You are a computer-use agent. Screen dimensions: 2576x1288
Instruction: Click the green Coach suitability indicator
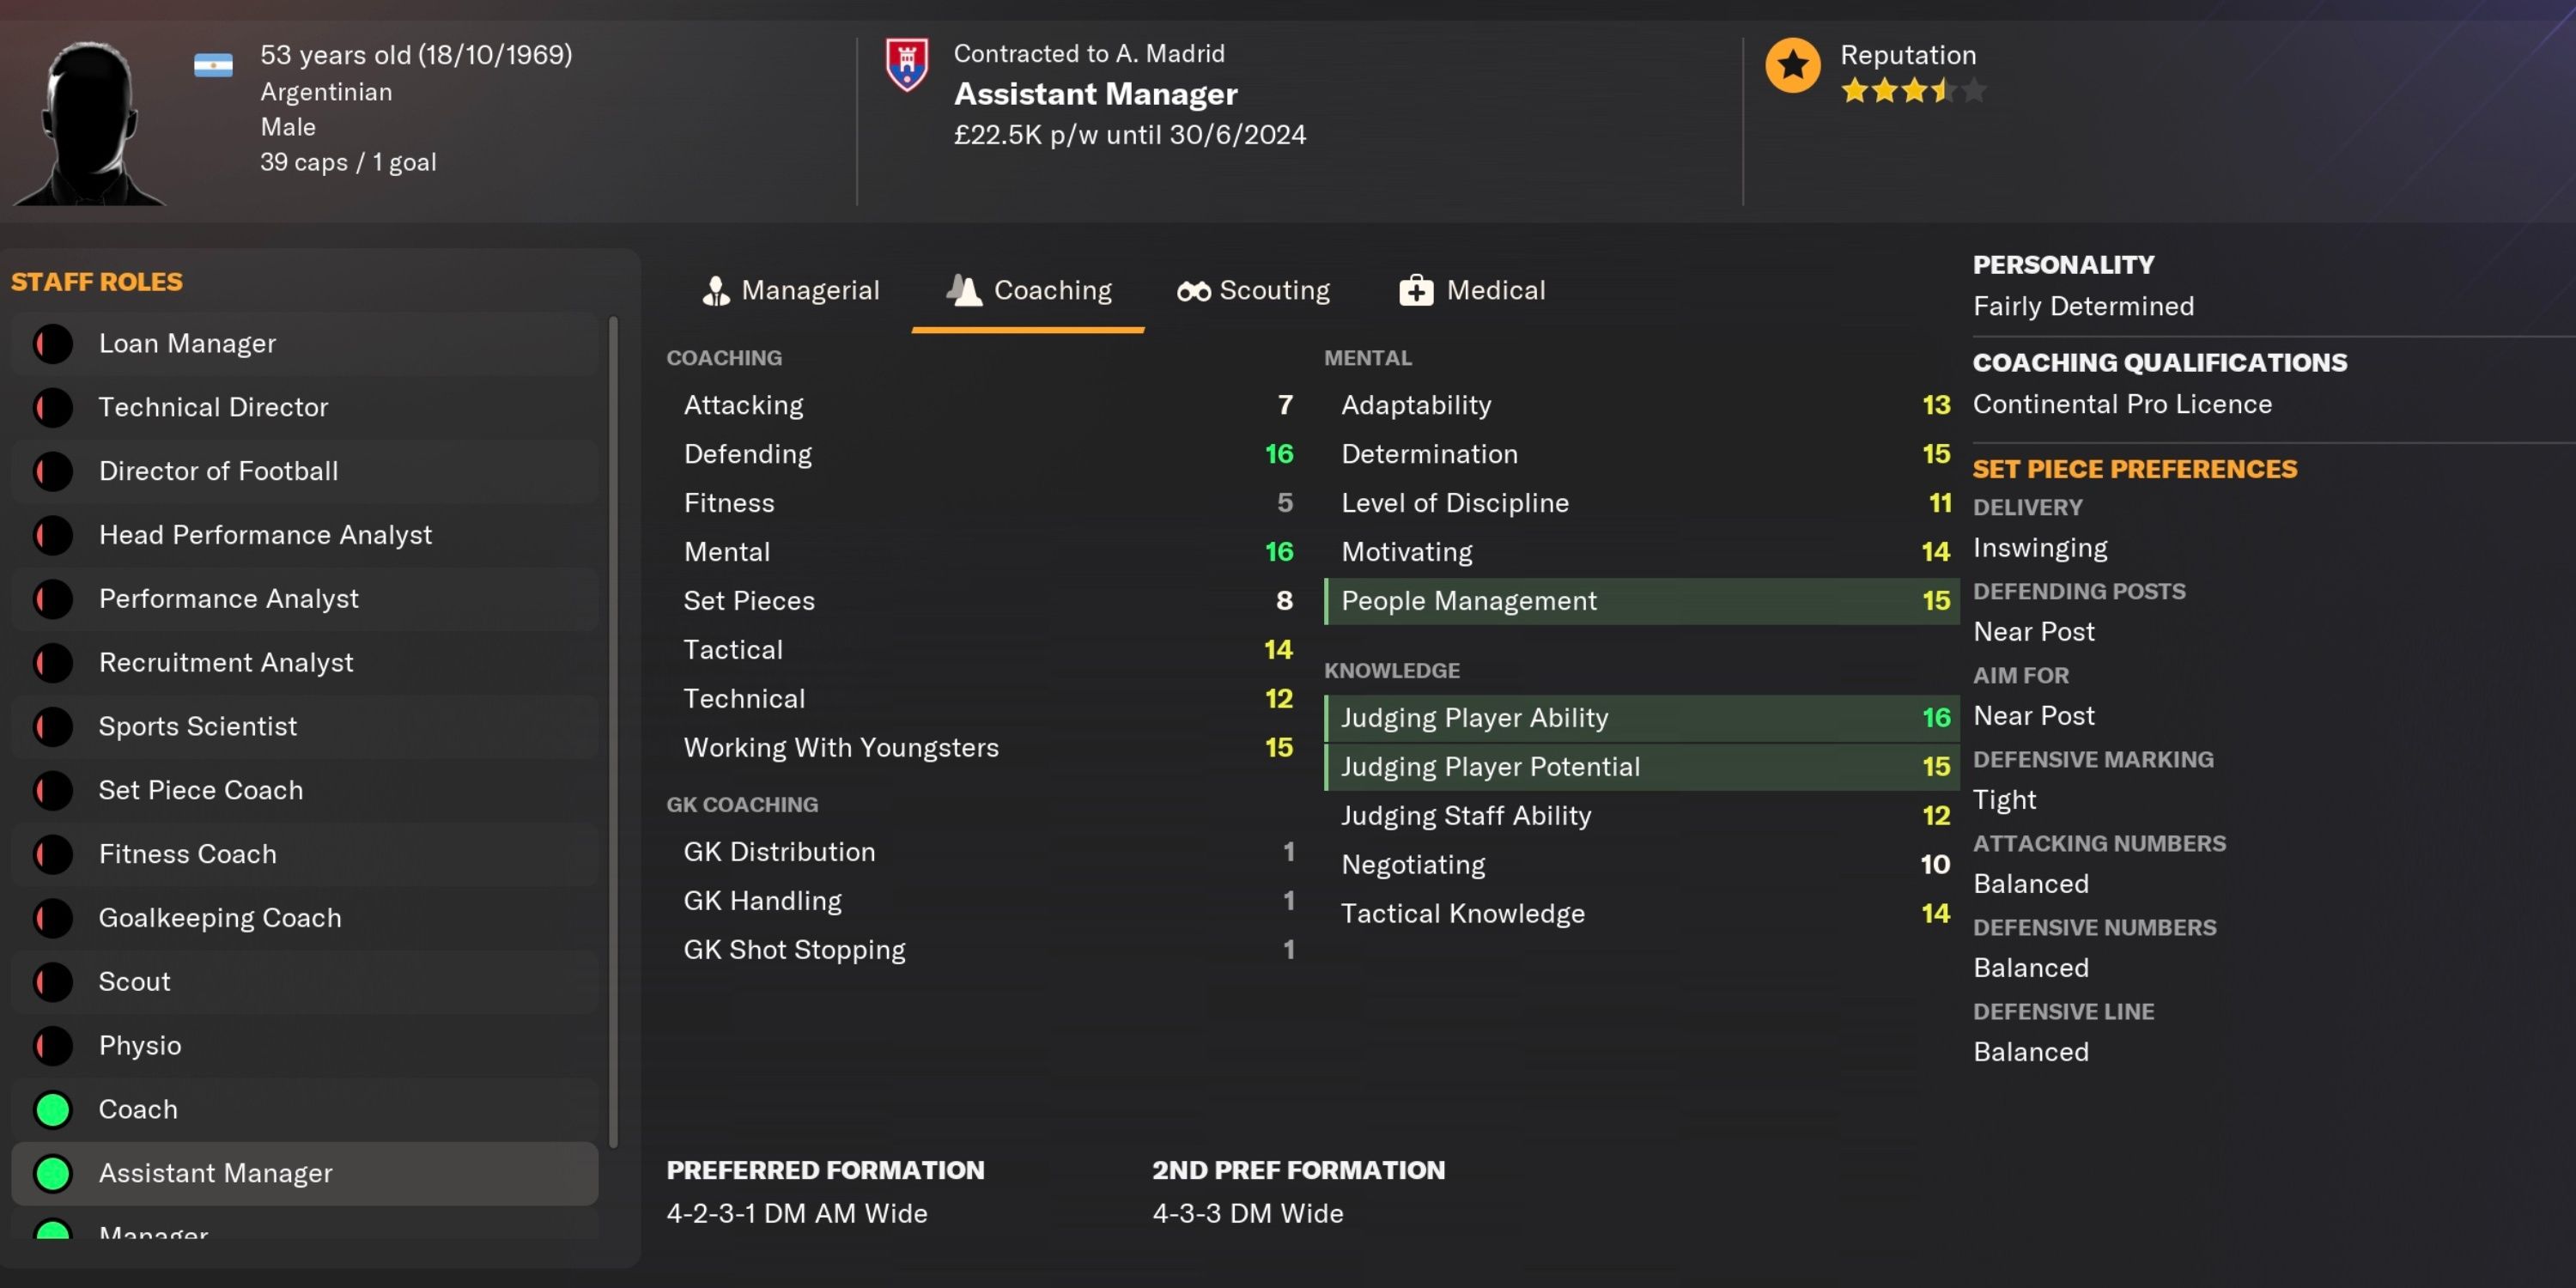coord(53,1109)
